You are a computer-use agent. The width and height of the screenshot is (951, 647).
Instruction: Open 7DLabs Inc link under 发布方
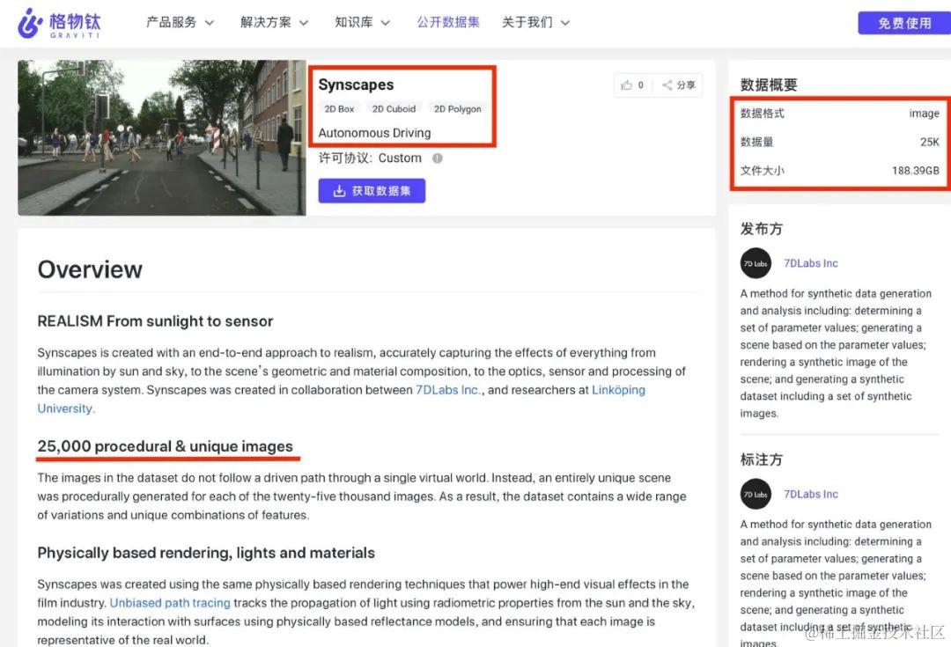coord(810,263)
